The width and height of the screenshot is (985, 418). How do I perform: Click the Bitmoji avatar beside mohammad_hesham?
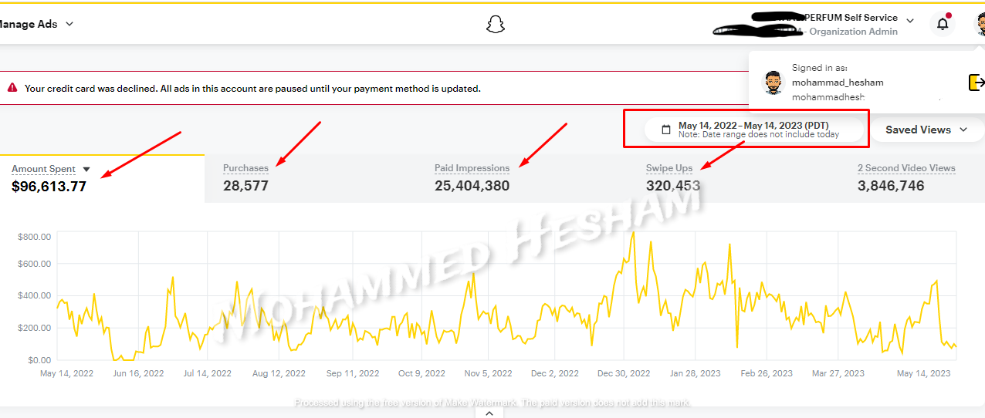(773, 83)
